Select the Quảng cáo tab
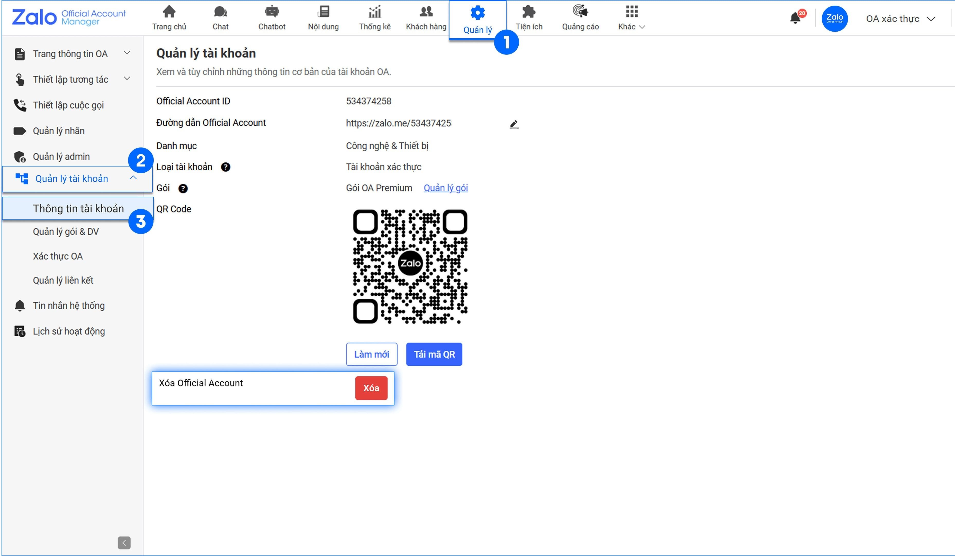Viewport: 955px width, 556px height. (x=580, y=26)
